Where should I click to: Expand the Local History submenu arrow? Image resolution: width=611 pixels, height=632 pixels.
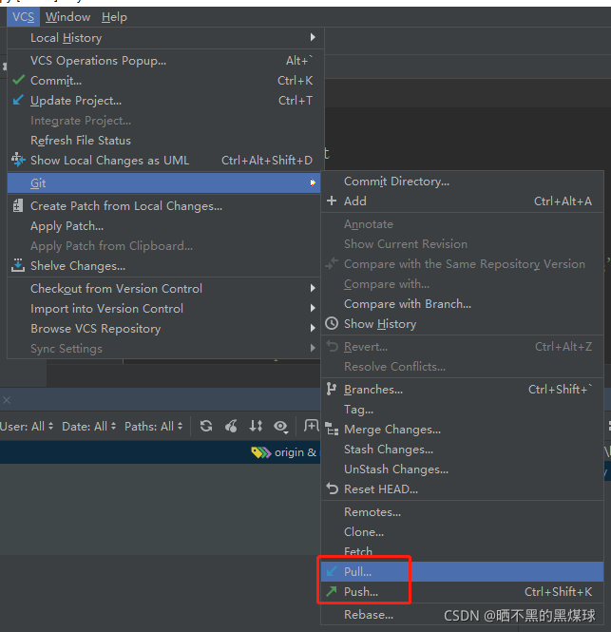313,37
